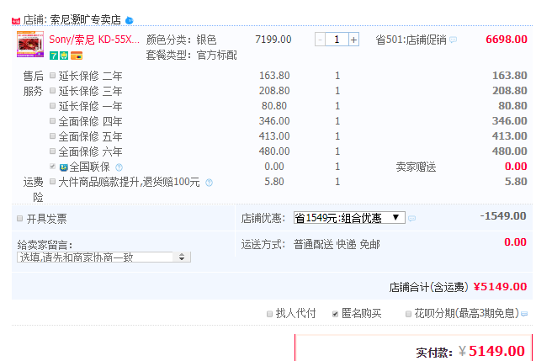The width and height of the screenshot is (536, 361).
Task: Click the 普通配送 快递 免邮 shipping text
Action: tap(337, 244)
